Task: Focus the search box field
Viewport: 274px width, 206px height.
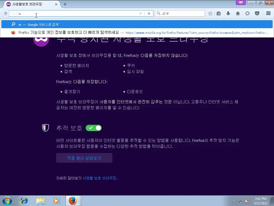Action: click(x=180, y=13)
